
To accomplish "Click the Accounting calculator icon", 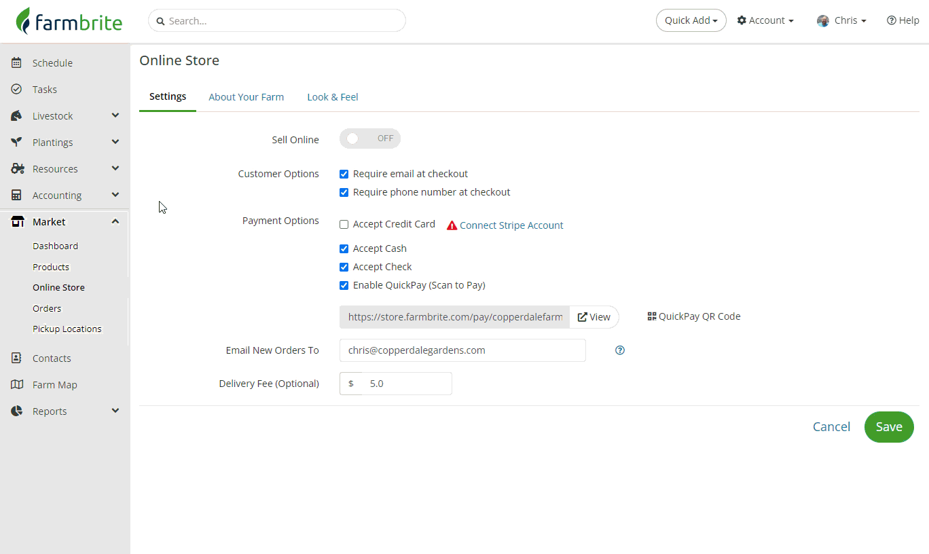I will click(x=17, y=196).
